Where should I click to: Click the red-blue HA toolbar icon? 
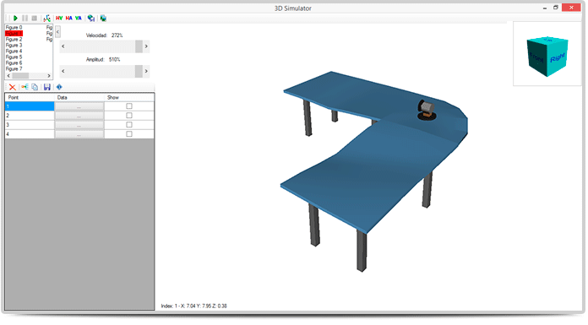coord(68,18)
